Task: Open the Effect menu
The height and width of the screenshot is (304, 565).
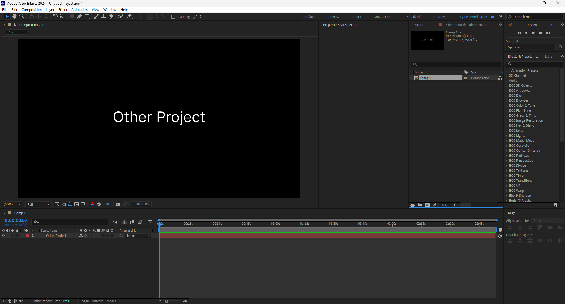Action: (63, 10)
